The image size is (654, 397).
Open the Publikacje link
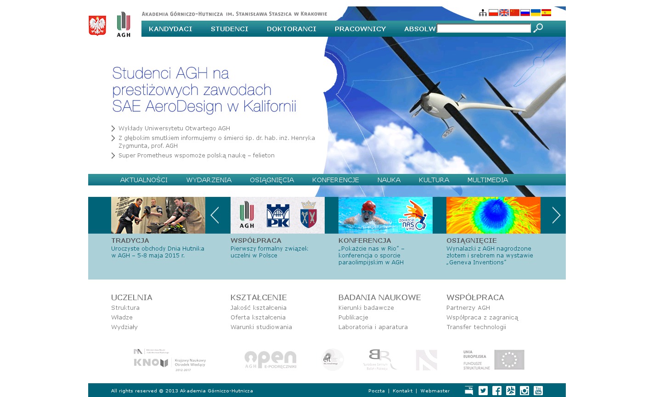tap(353, 318)
